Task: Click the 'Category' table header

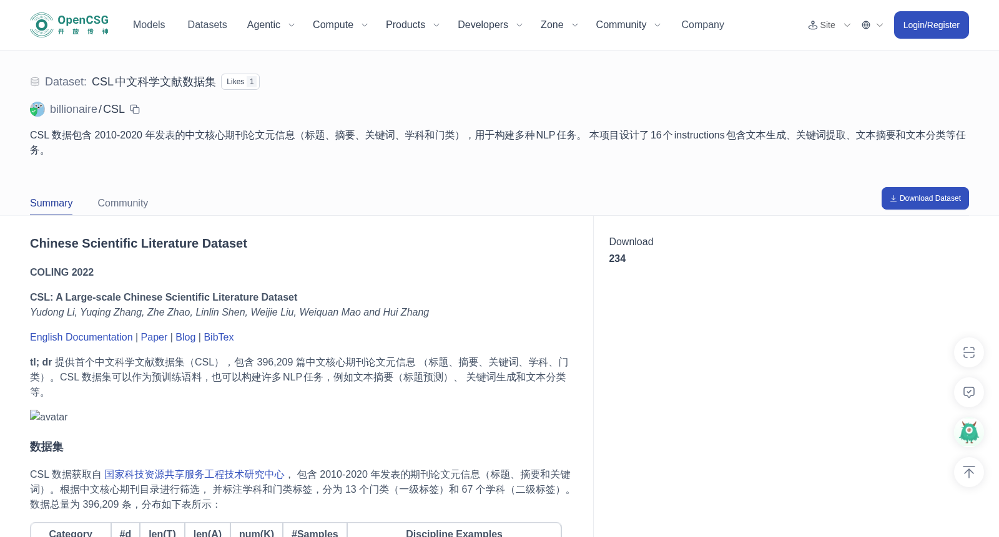Action: (x=71, y=533)
